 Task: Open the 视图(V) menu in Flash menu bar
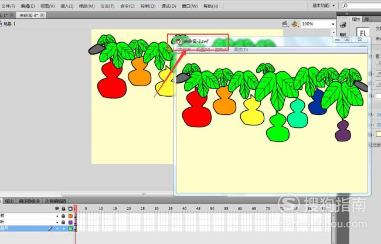click(x=47, y=6)
